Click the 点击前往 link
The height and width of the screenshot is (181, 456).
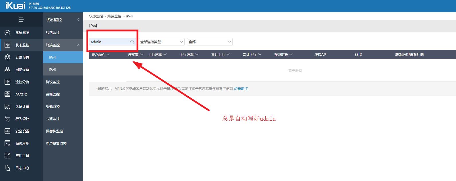(x=241, y=89)
